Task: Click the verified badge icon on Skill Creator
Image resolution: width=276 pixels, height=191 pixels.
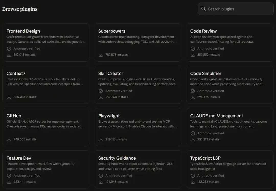Action: (x=101, y=91)
